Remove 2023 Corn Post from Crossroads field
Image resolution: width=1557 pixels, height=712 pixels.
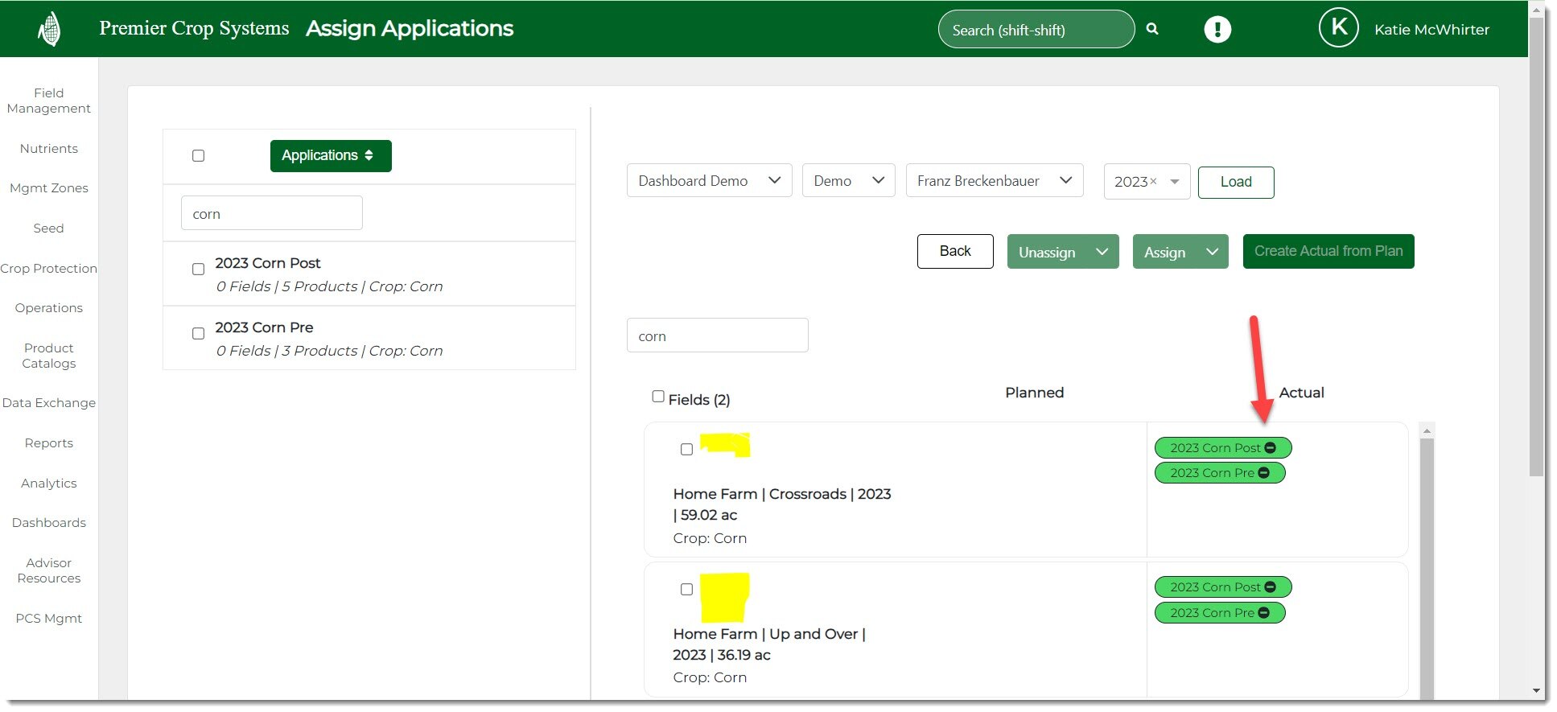point(1271,448)
